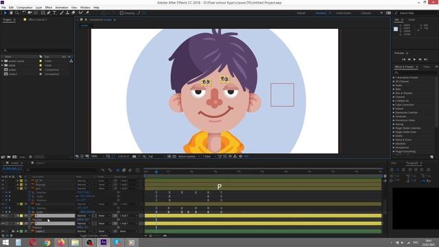The image size is (439, 247).
Task: Open blending mode dropdown for layer 19
Action: (x=84, y=215)
